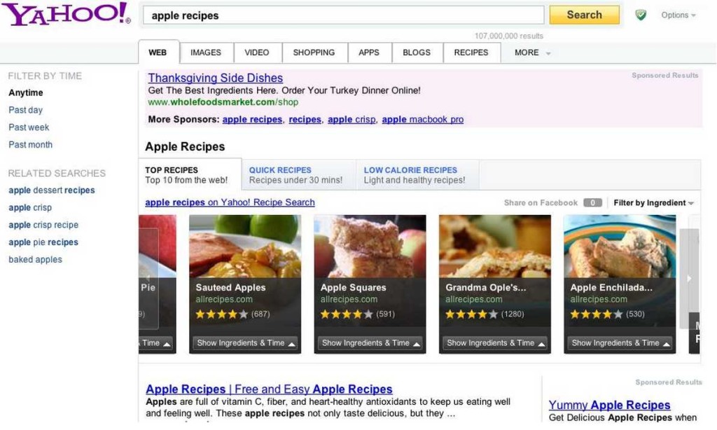Open Thanksgiving Side Dishes sponsored link
The image size is (717, 430).
coord(216,78)
